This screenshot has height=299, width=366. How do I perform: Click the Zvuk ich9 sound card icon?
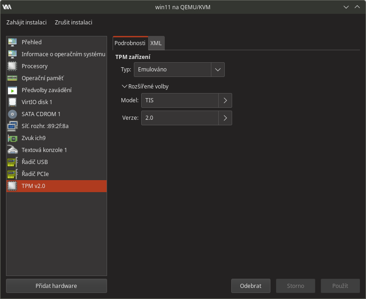pyautogui.click(x=12, y=138)
